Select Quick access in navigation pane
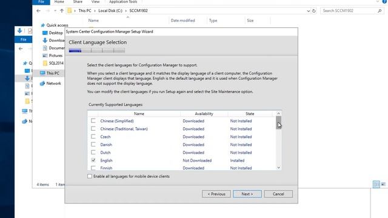Viewport: 388px width, 218px height. [x=55, y=25]
